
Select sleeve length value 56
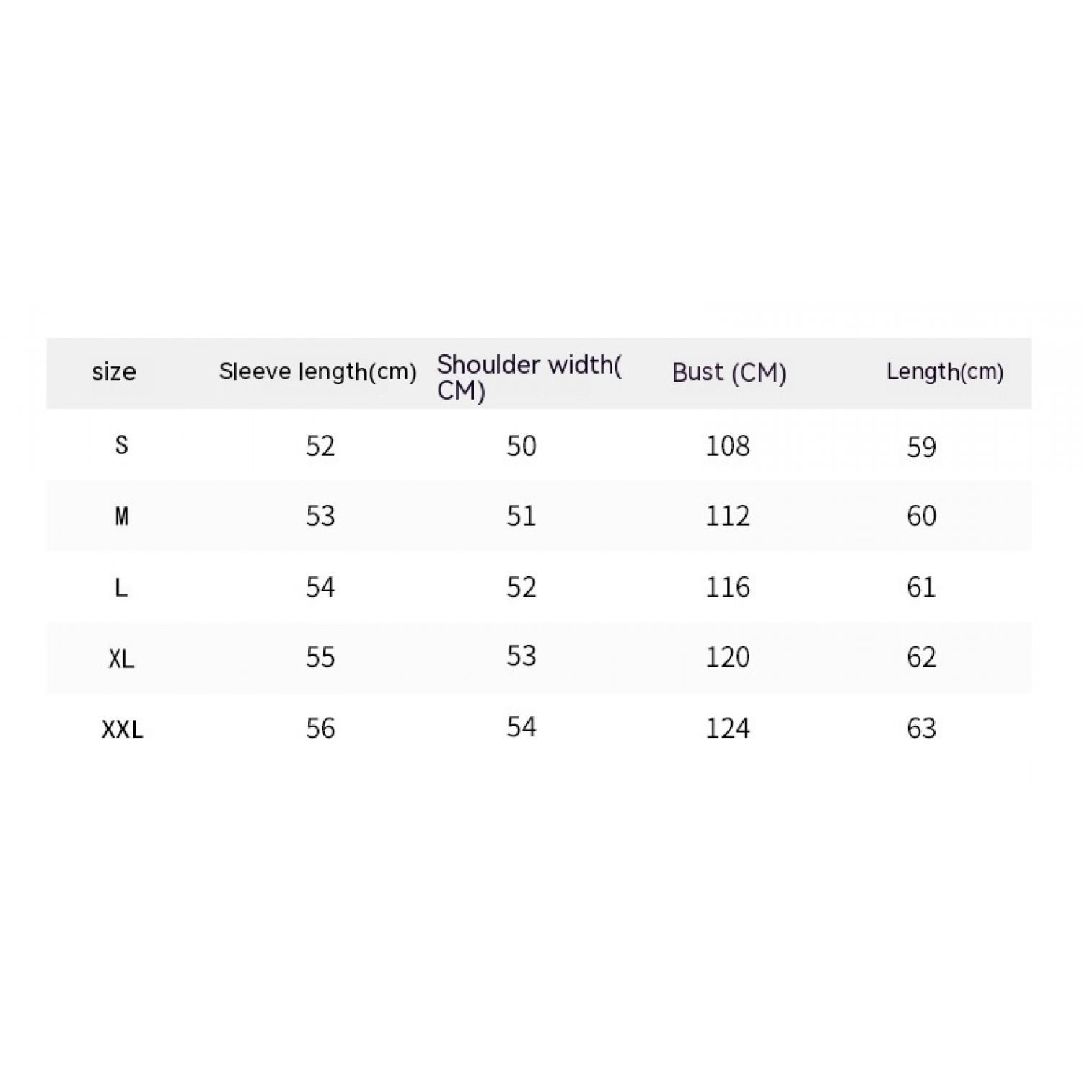(x=320, y=729)
